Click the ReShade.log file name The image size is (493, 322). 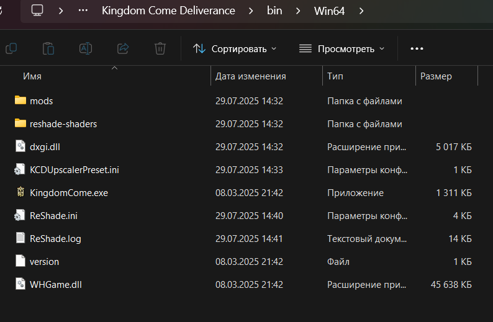coord(55,239)
